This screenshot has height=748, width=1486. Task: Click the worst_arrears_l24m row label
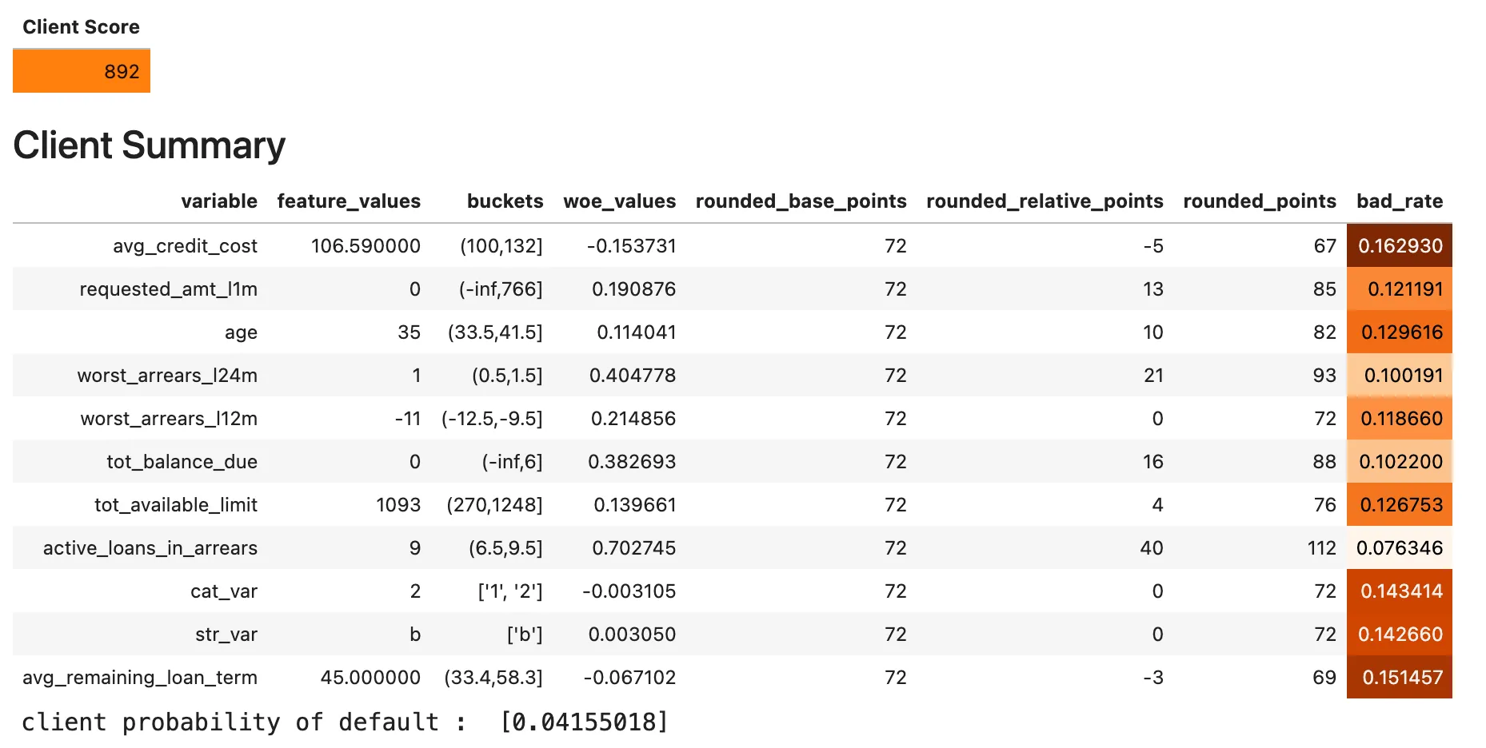(x=167, y=376)
